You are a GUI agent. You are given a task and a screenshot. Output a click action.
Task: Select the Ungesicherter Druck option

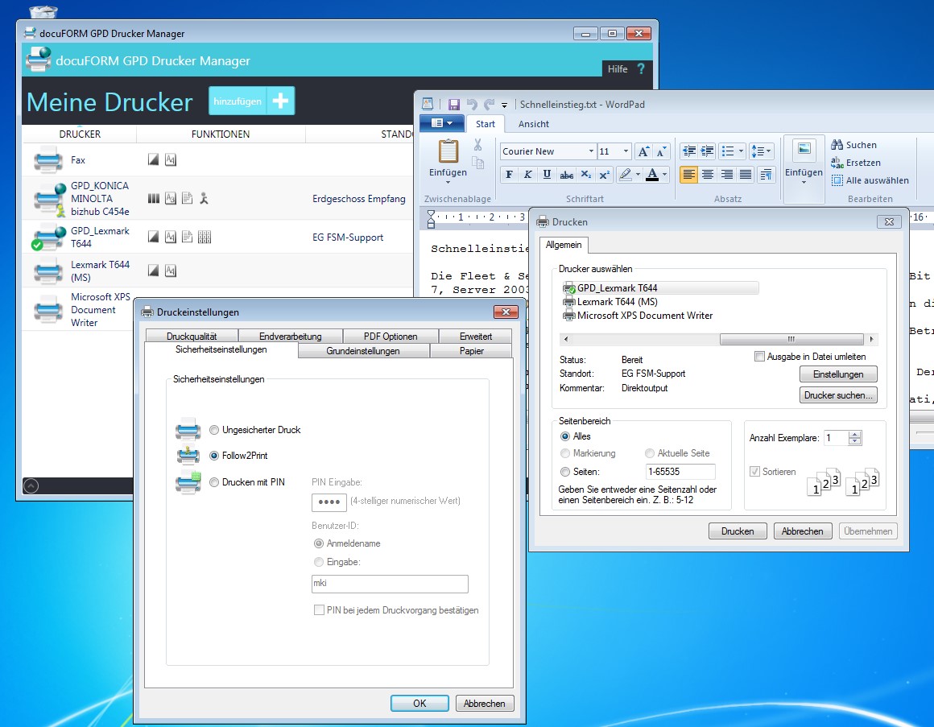pos(214,430)
